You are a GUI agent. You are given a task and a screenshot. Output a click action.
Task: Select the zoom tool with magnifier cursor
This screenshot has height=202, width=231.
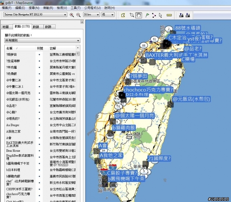pos(132,15)
